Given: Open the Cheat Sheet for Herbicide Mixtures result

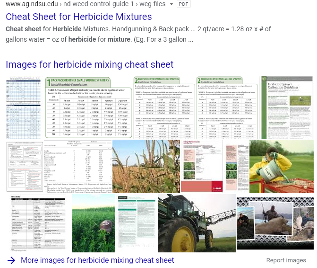Looking at the screenshot, I should pos(78,17).
